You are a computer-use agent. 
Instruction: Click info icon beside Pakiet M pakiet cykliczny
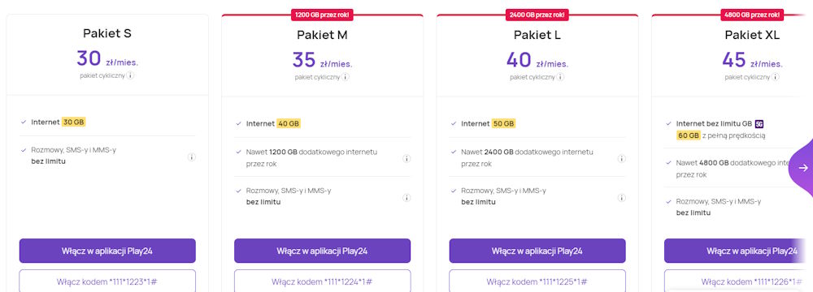click(x=346, y=76)
